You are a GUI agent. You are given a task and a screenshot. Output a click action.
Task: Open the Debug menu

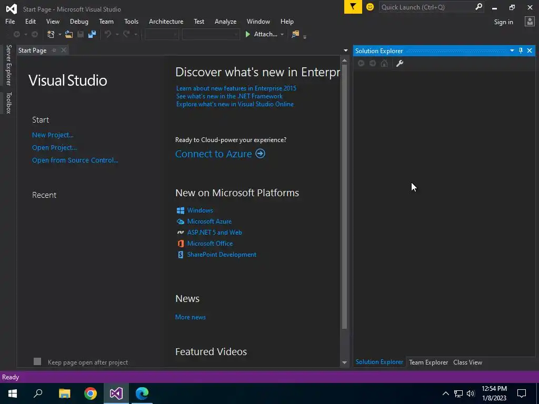[x=79, y=21]
